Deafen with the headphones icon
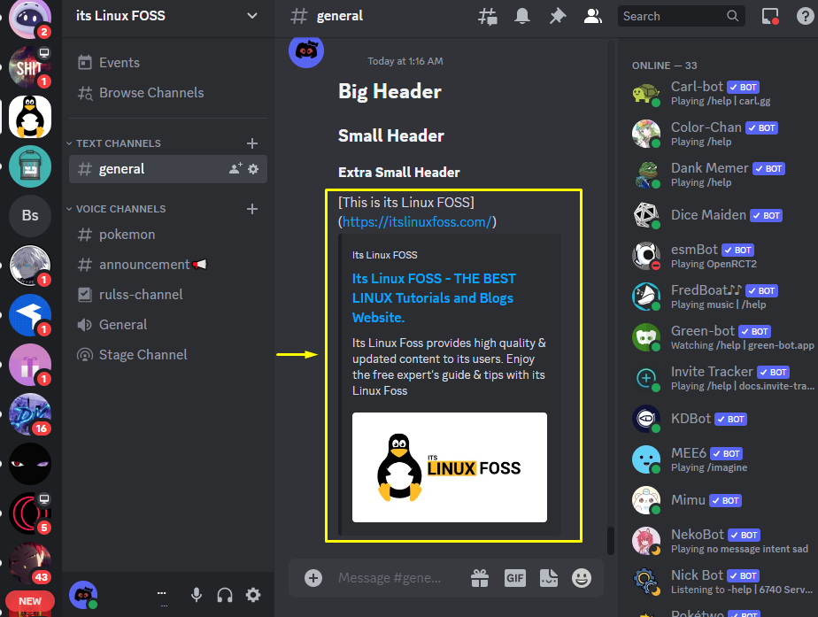 tap(225, 595)
